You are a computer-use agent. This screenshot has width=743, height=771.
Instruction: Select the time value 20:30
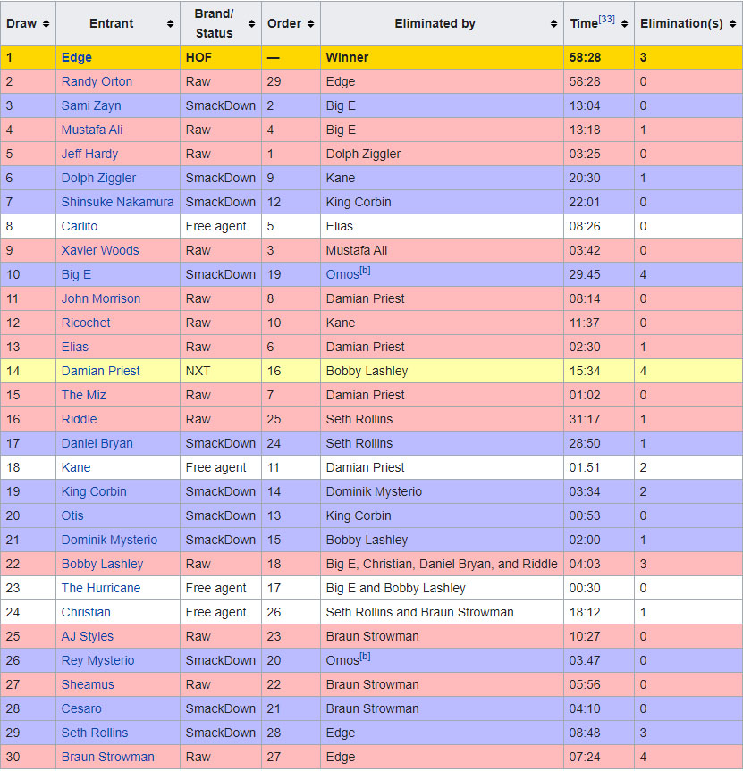coord(585,178)
